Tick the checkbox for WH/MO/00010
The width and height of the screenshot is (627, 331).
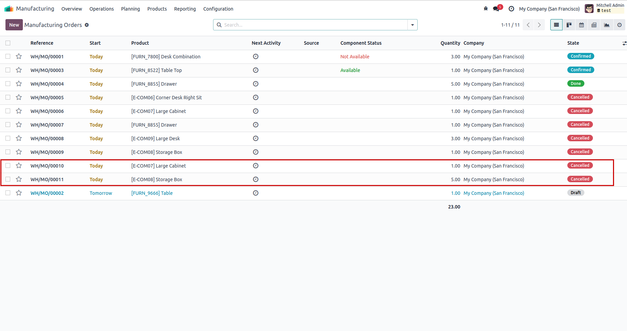tap(8, 165)
